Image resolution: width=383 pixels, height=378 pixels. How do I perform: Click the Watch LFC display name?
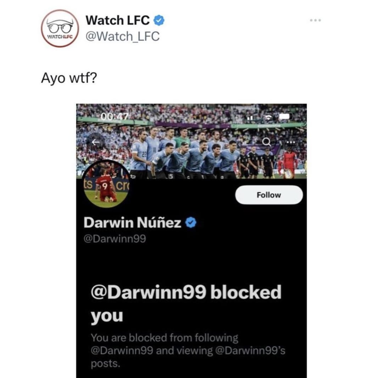point(117,20)
